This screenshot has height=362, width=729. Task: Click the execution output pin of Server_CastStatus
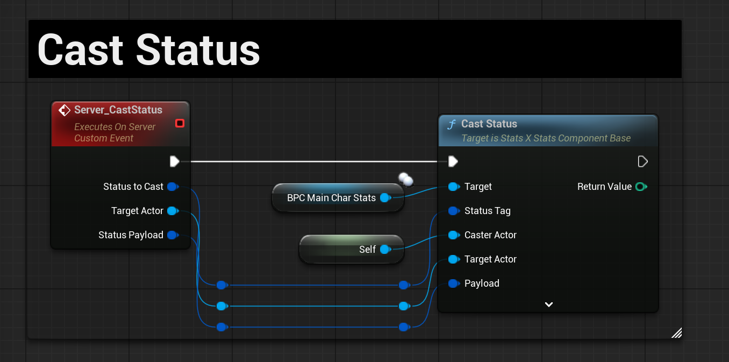(175, 161)
